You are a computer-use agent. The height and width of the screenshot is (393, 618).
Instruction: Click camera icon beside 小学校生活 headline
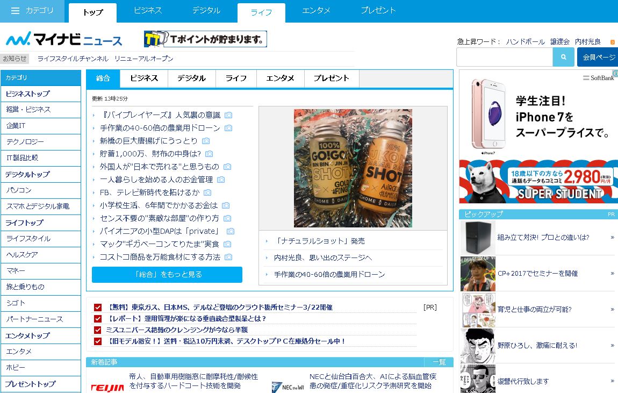(226, 205)
